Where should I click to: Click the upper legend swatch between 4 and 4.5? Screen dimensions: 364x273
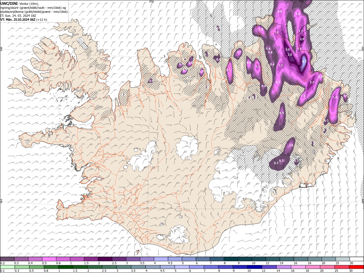(x=161, y=259)
